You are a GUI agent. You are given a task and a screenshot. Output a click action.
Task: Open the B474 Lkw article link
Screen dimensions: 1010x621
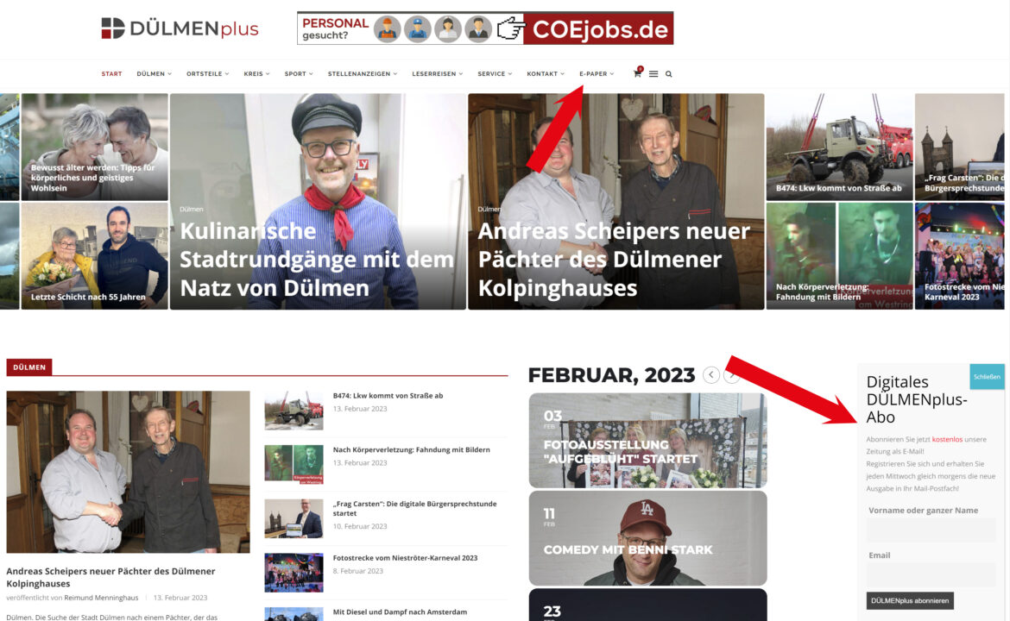point(388,396)
